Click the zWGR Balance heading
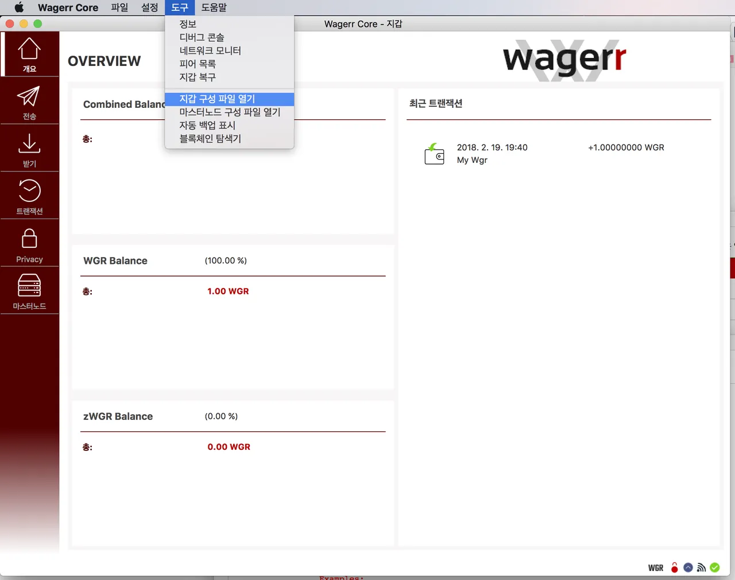735x580 pixels. (x=118, y=416)
